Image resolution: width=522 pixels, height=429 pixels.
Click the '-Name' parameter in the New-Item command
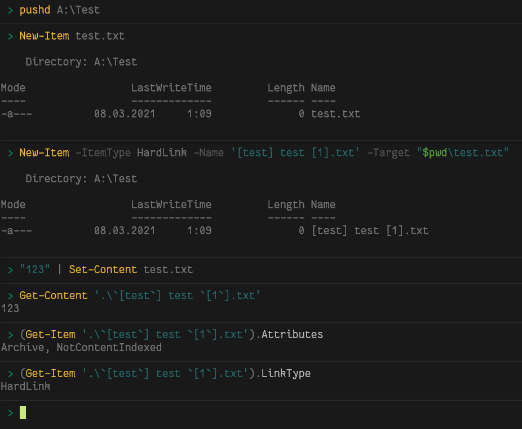pyautogui.click(x=209, y=152)
